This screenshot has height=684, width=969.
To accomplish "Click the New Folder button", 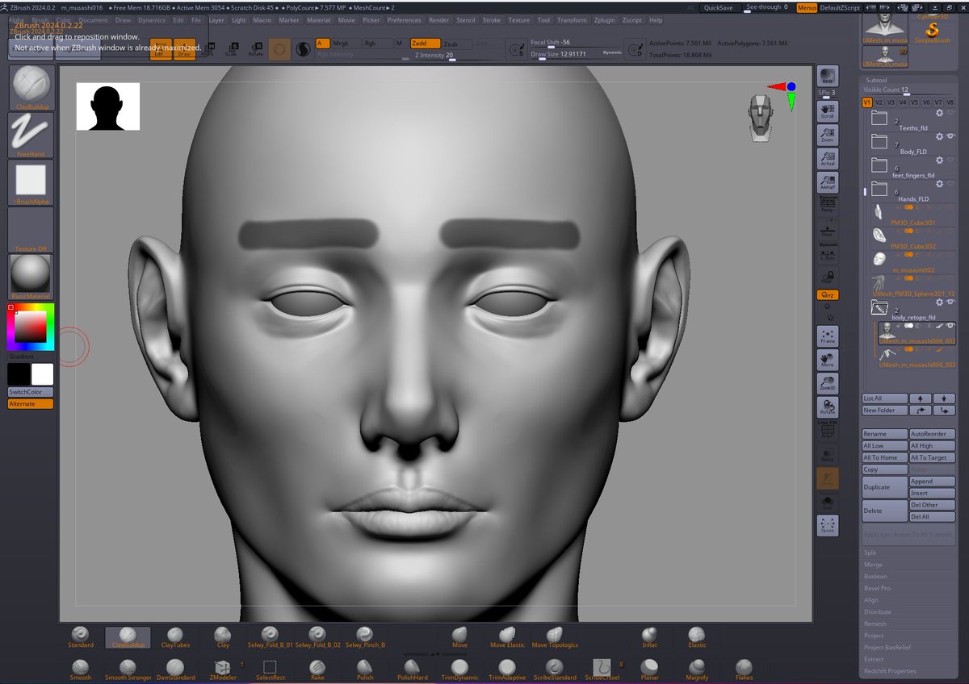I will click(884, 411).
